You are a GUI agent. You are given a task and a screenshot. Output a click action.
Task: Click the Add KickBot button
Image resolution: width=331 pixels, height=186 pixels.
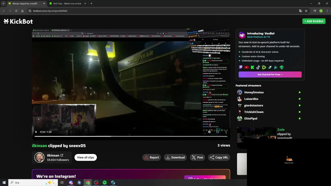pos(314,21)
